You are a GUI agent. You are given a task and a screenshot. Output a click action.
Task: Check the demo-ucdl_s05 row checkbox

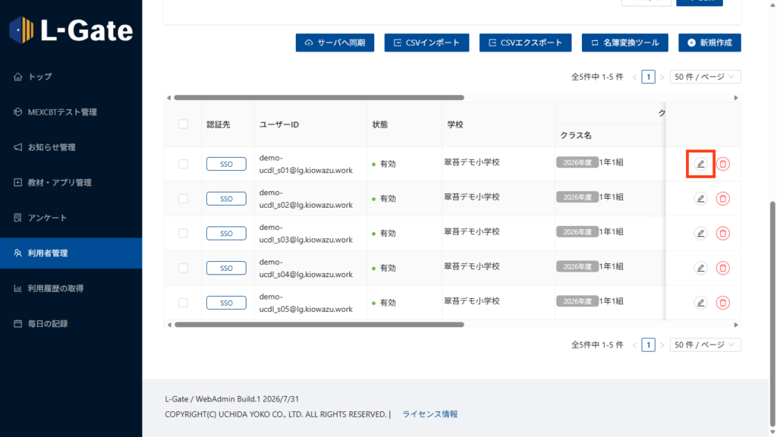(183, 303)
